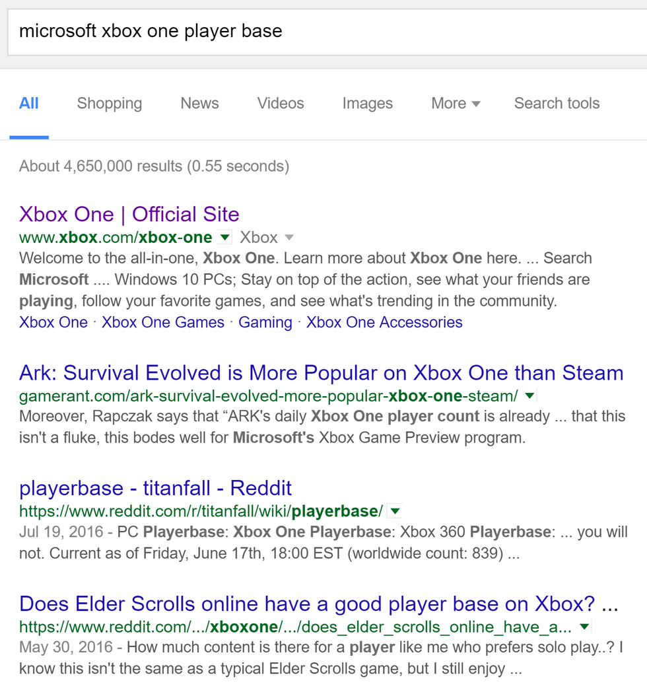Open the News tab
Image resolution: width=647 pixels, height=700 pixels.
tap(199, 104)
